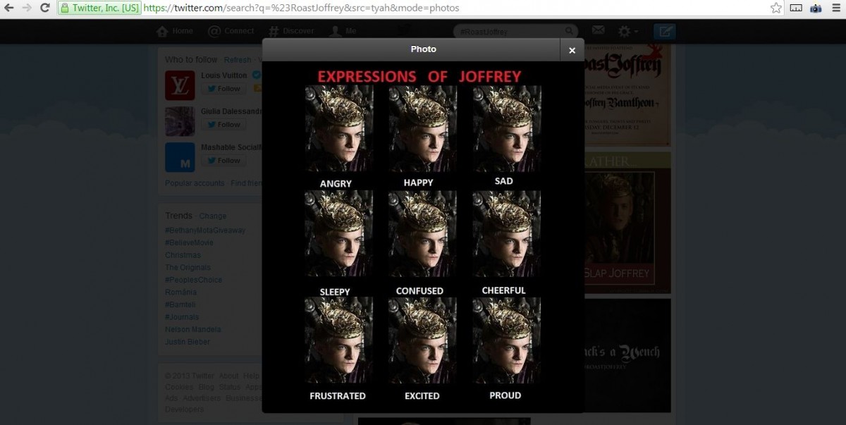Click the PROUD Joffrey image in photo

(506, 341)
